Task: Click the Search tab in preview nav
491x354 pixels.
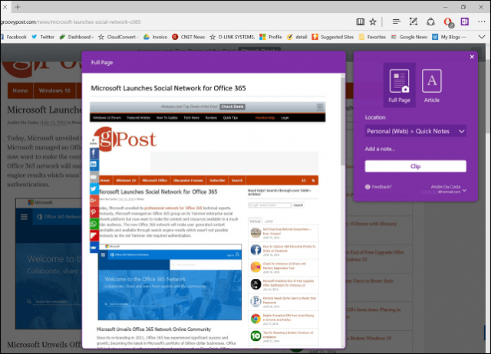Action: pos(237,180)
